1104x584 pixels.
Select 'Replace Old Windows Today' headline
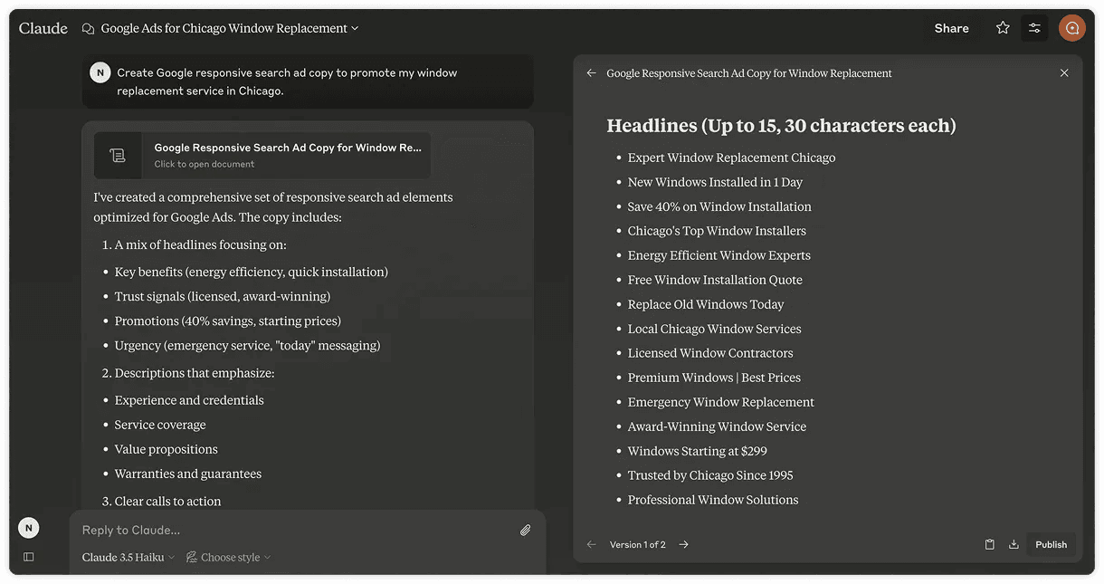click(x=706, y=304)
